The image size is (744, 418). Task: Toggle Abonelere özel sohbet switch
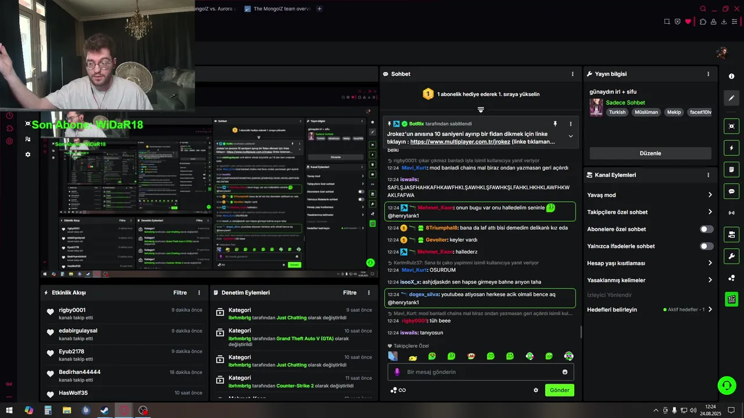coord(706,229)
